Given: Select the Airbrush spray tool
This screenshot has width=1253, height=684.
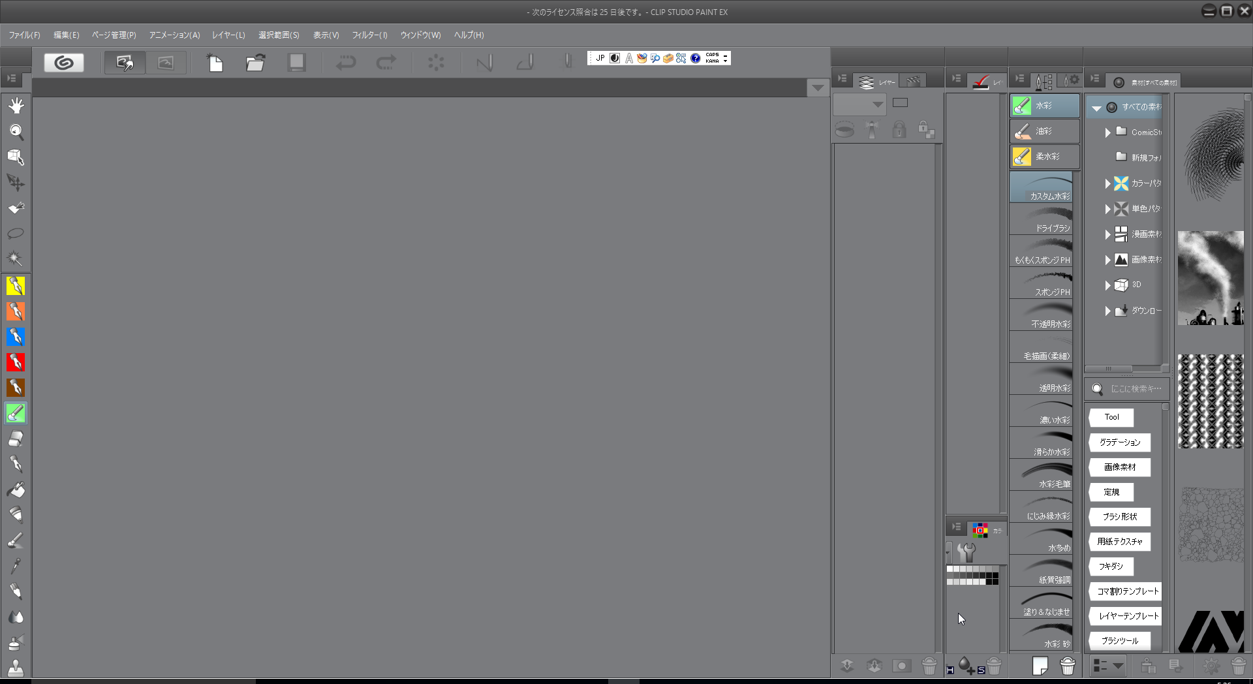Looking at the screenshot, I should (x=16, y=642).
